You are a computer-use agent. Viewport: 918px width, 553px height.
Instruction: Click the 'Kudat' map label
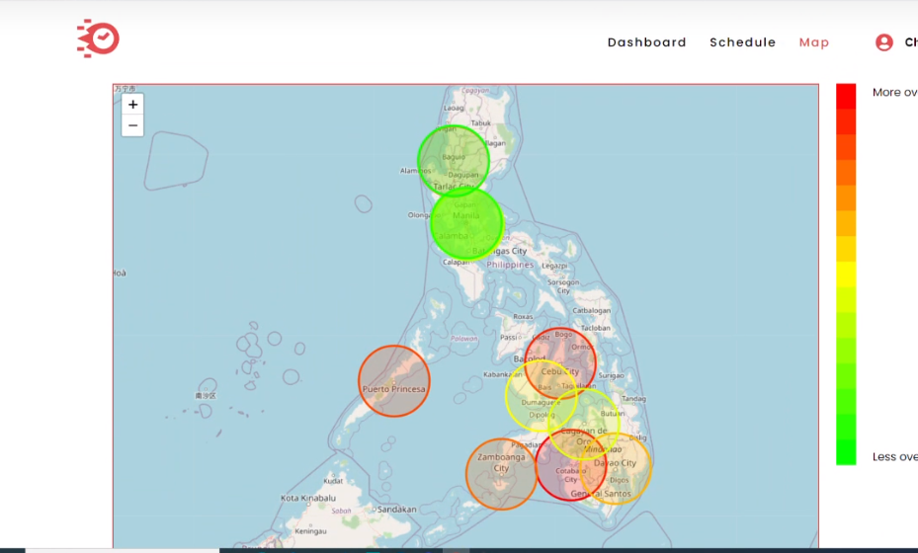pos(333,481)
